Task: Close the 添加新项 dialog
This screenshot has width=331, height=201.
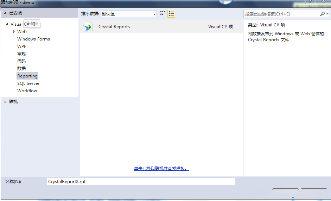Action: pyautogui.click(x=323, y=1)
